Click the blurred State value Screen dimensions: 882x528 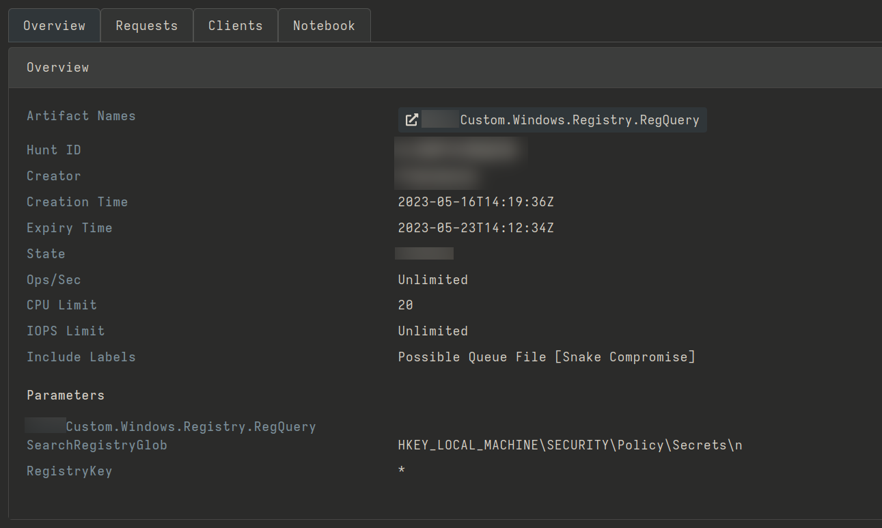pos(424,254)
